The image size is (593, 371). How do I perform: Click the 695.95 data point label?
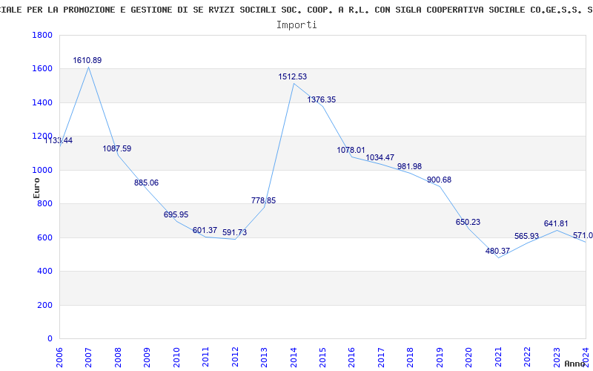coord(176,214)
